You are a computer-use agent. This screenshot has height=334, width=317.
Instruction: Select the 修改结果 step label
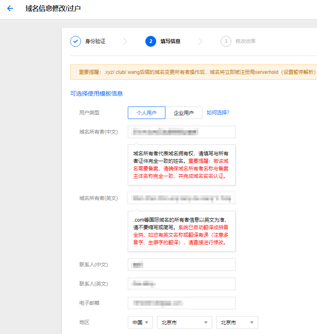pos(246,41)
